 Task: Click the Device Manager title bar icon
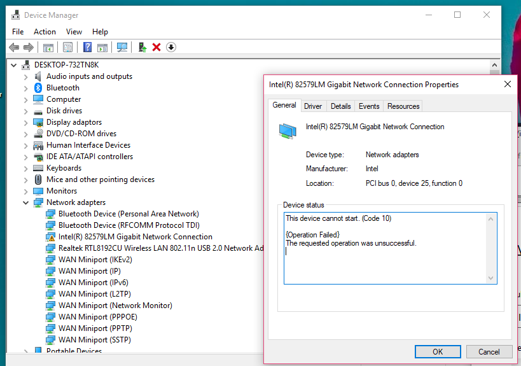[16, 15]
